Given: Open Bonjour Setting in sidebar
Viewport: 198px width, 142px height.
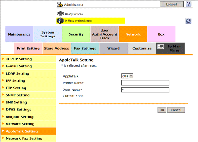Looking at the screenshot, I should point(29,117).
